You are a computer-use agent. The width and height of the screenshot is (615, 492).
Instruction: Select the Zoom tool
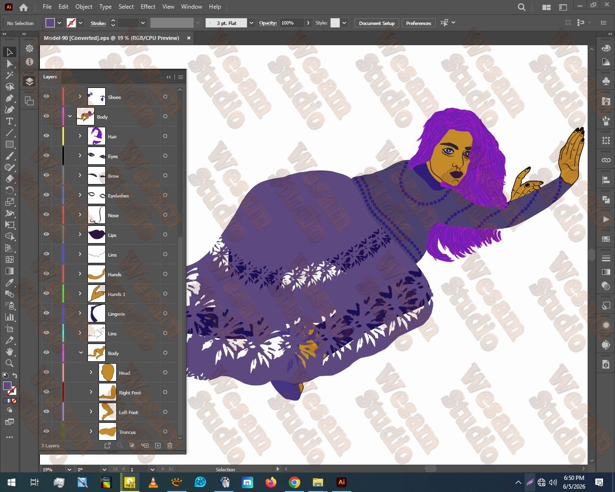tap(9, 363)
